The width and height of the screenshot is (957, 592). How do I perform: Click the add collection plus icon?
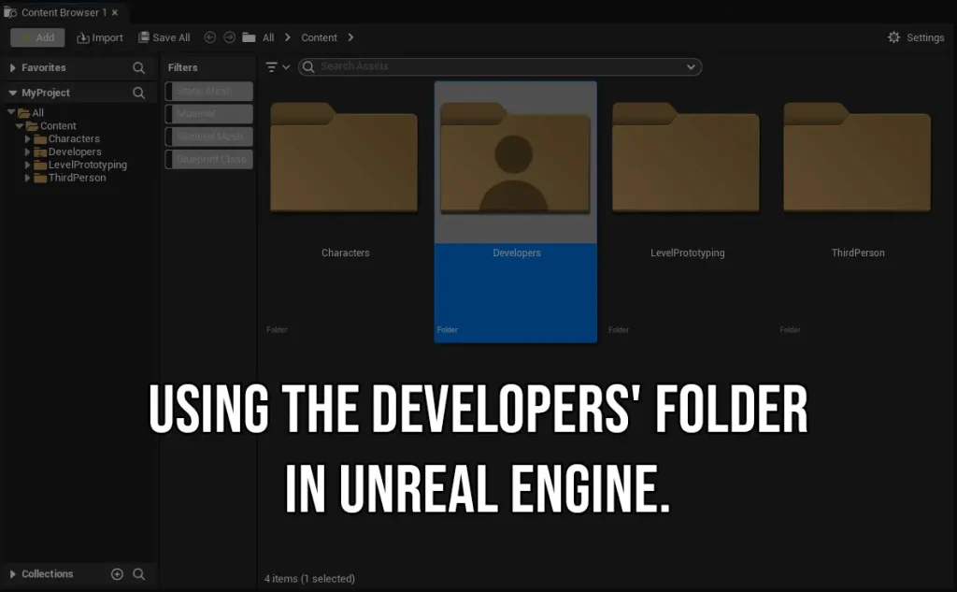click(117, 574)
